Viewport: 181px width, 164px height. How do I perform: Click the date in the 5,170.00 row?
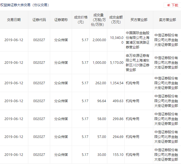click(x=14, y=63)
